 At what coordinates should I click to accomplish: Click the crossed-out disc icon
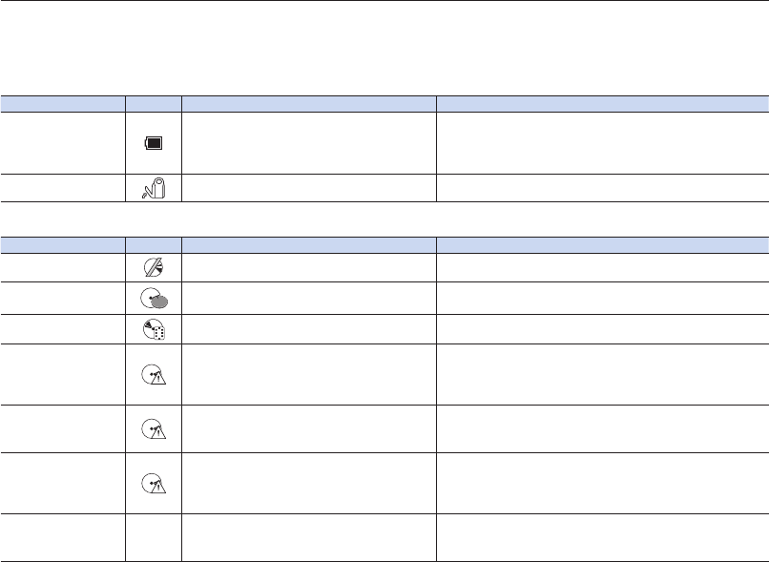pyautogui.click(x=154, y=268)
